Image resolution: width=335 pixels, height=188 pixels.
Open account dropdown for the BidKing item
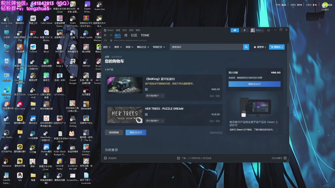coord(155,96)
